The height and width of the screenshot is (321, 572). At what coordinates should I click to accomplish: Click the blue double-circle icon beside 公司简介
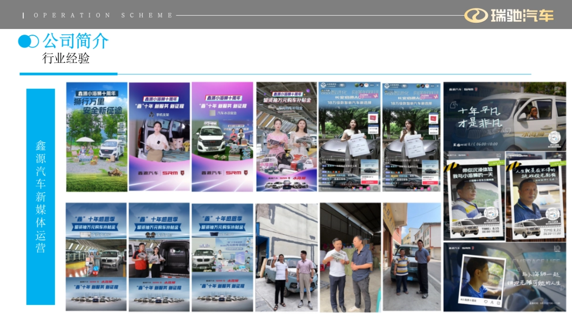[x=28, y=41]
